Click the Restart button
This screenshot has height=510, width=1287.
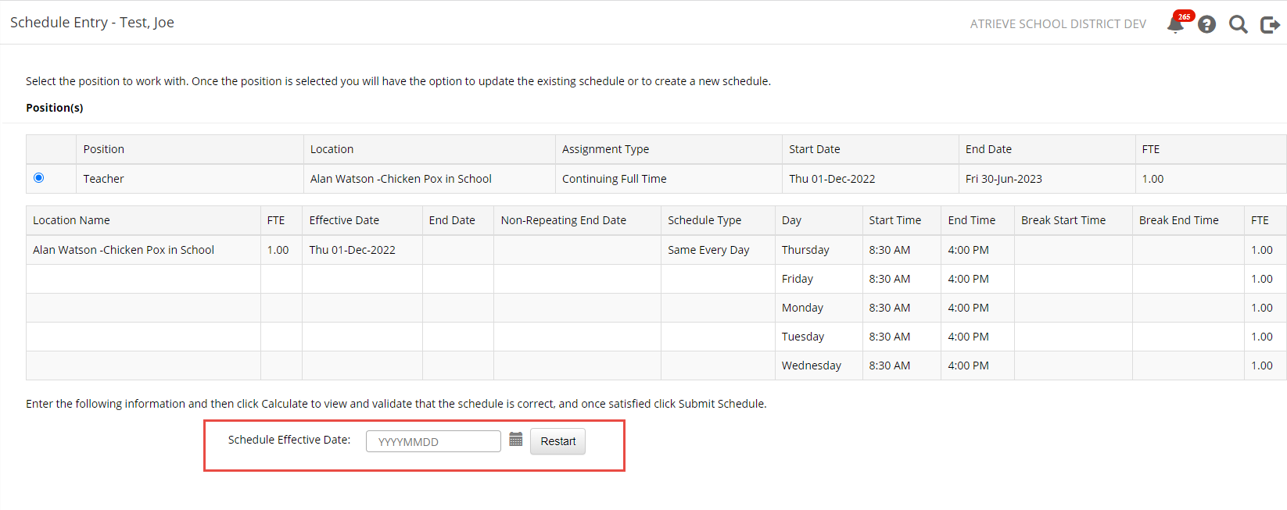[557, 441]
